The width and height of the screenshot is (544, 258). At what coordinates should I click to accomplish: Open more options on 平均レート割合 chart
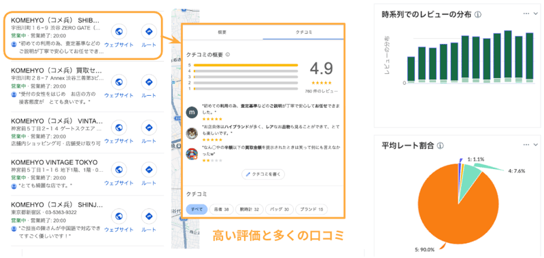point(526,145)
